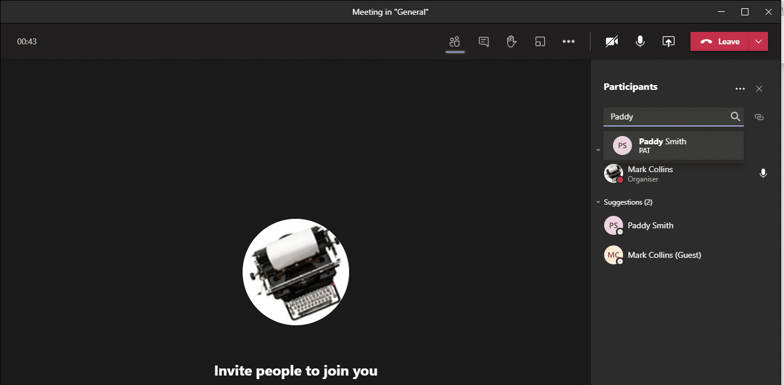The height and width of the screenshot is (385, 784).
Task: Collapse the Suggestions (2) section
Action: pos(598,202)
